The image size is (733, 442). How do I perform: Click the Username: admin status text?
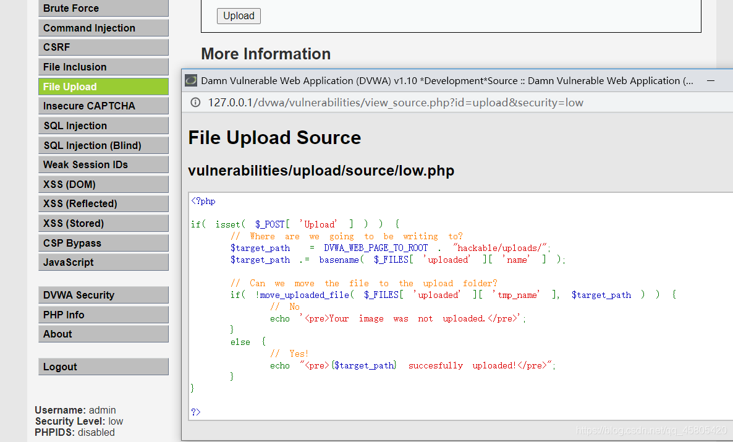click(x=75, y=410)
